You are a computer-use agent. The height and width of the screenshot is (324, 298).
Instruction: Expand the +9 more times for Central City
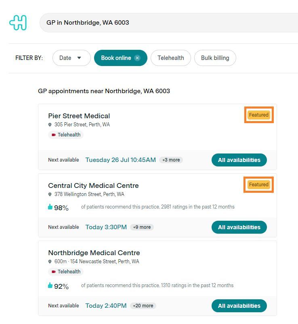point(142,227)
